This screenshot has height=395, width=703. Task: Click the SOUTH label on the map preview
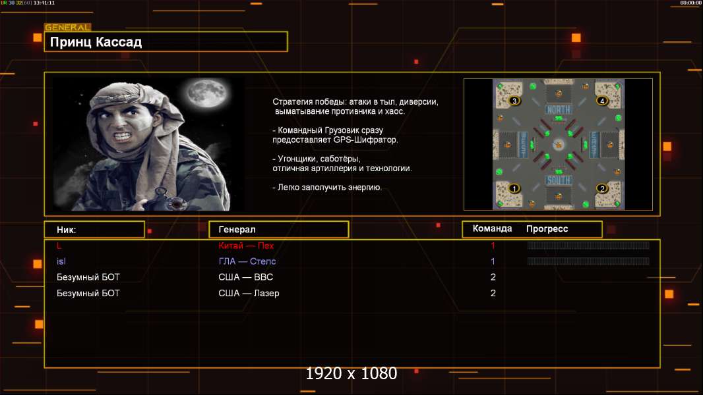(x=559, y=180)
